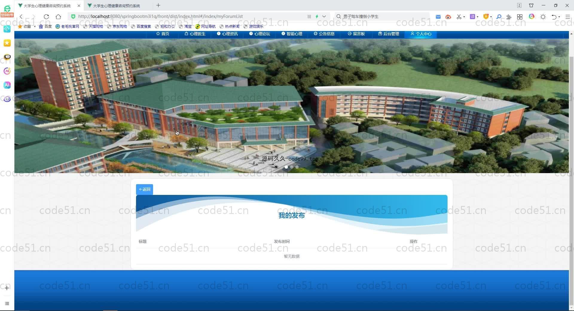Close the first 大学生心理健康咨询预约系统 tab

tap(79, 6)
